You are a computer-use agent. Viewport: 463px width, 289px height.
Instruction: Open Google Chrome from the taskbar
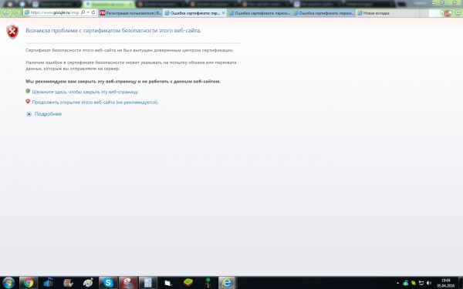tap(29, 283)
